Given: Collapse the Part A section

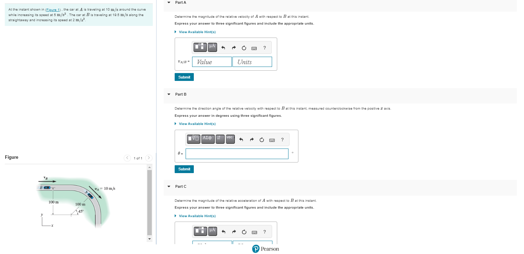Looking at the screenshot, I should coord(169,2).
